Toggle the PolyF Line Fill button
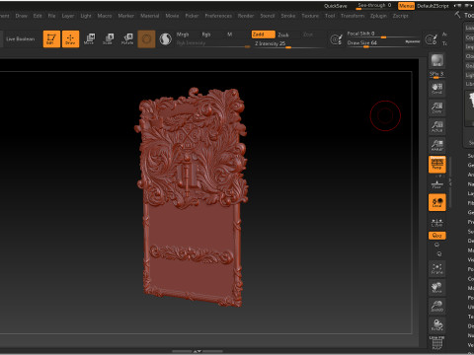Screen dimensions: 474x355 tap(437, 343)
